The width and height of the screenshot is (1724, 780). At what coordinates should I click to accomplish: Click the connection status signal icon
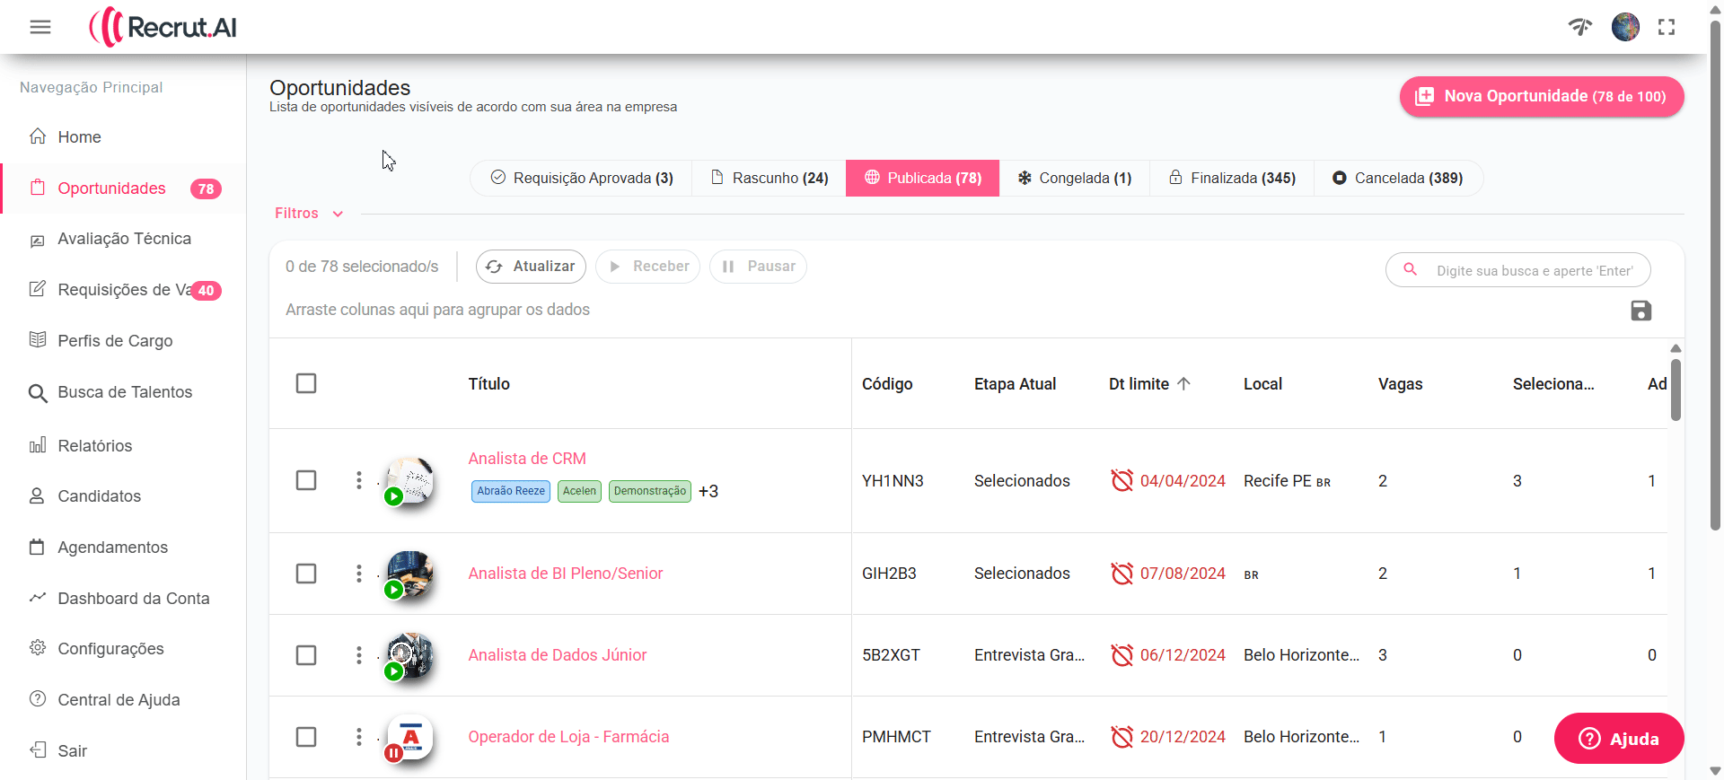coord(1580,27)
